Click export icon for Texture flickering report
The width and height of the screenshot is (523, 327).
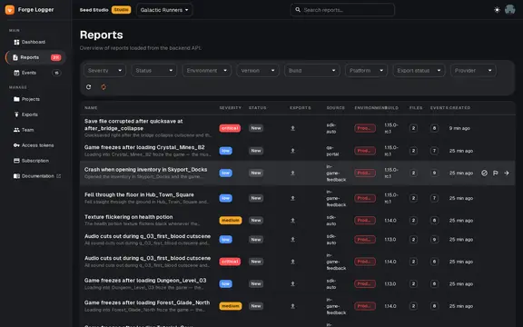(292, 221)
